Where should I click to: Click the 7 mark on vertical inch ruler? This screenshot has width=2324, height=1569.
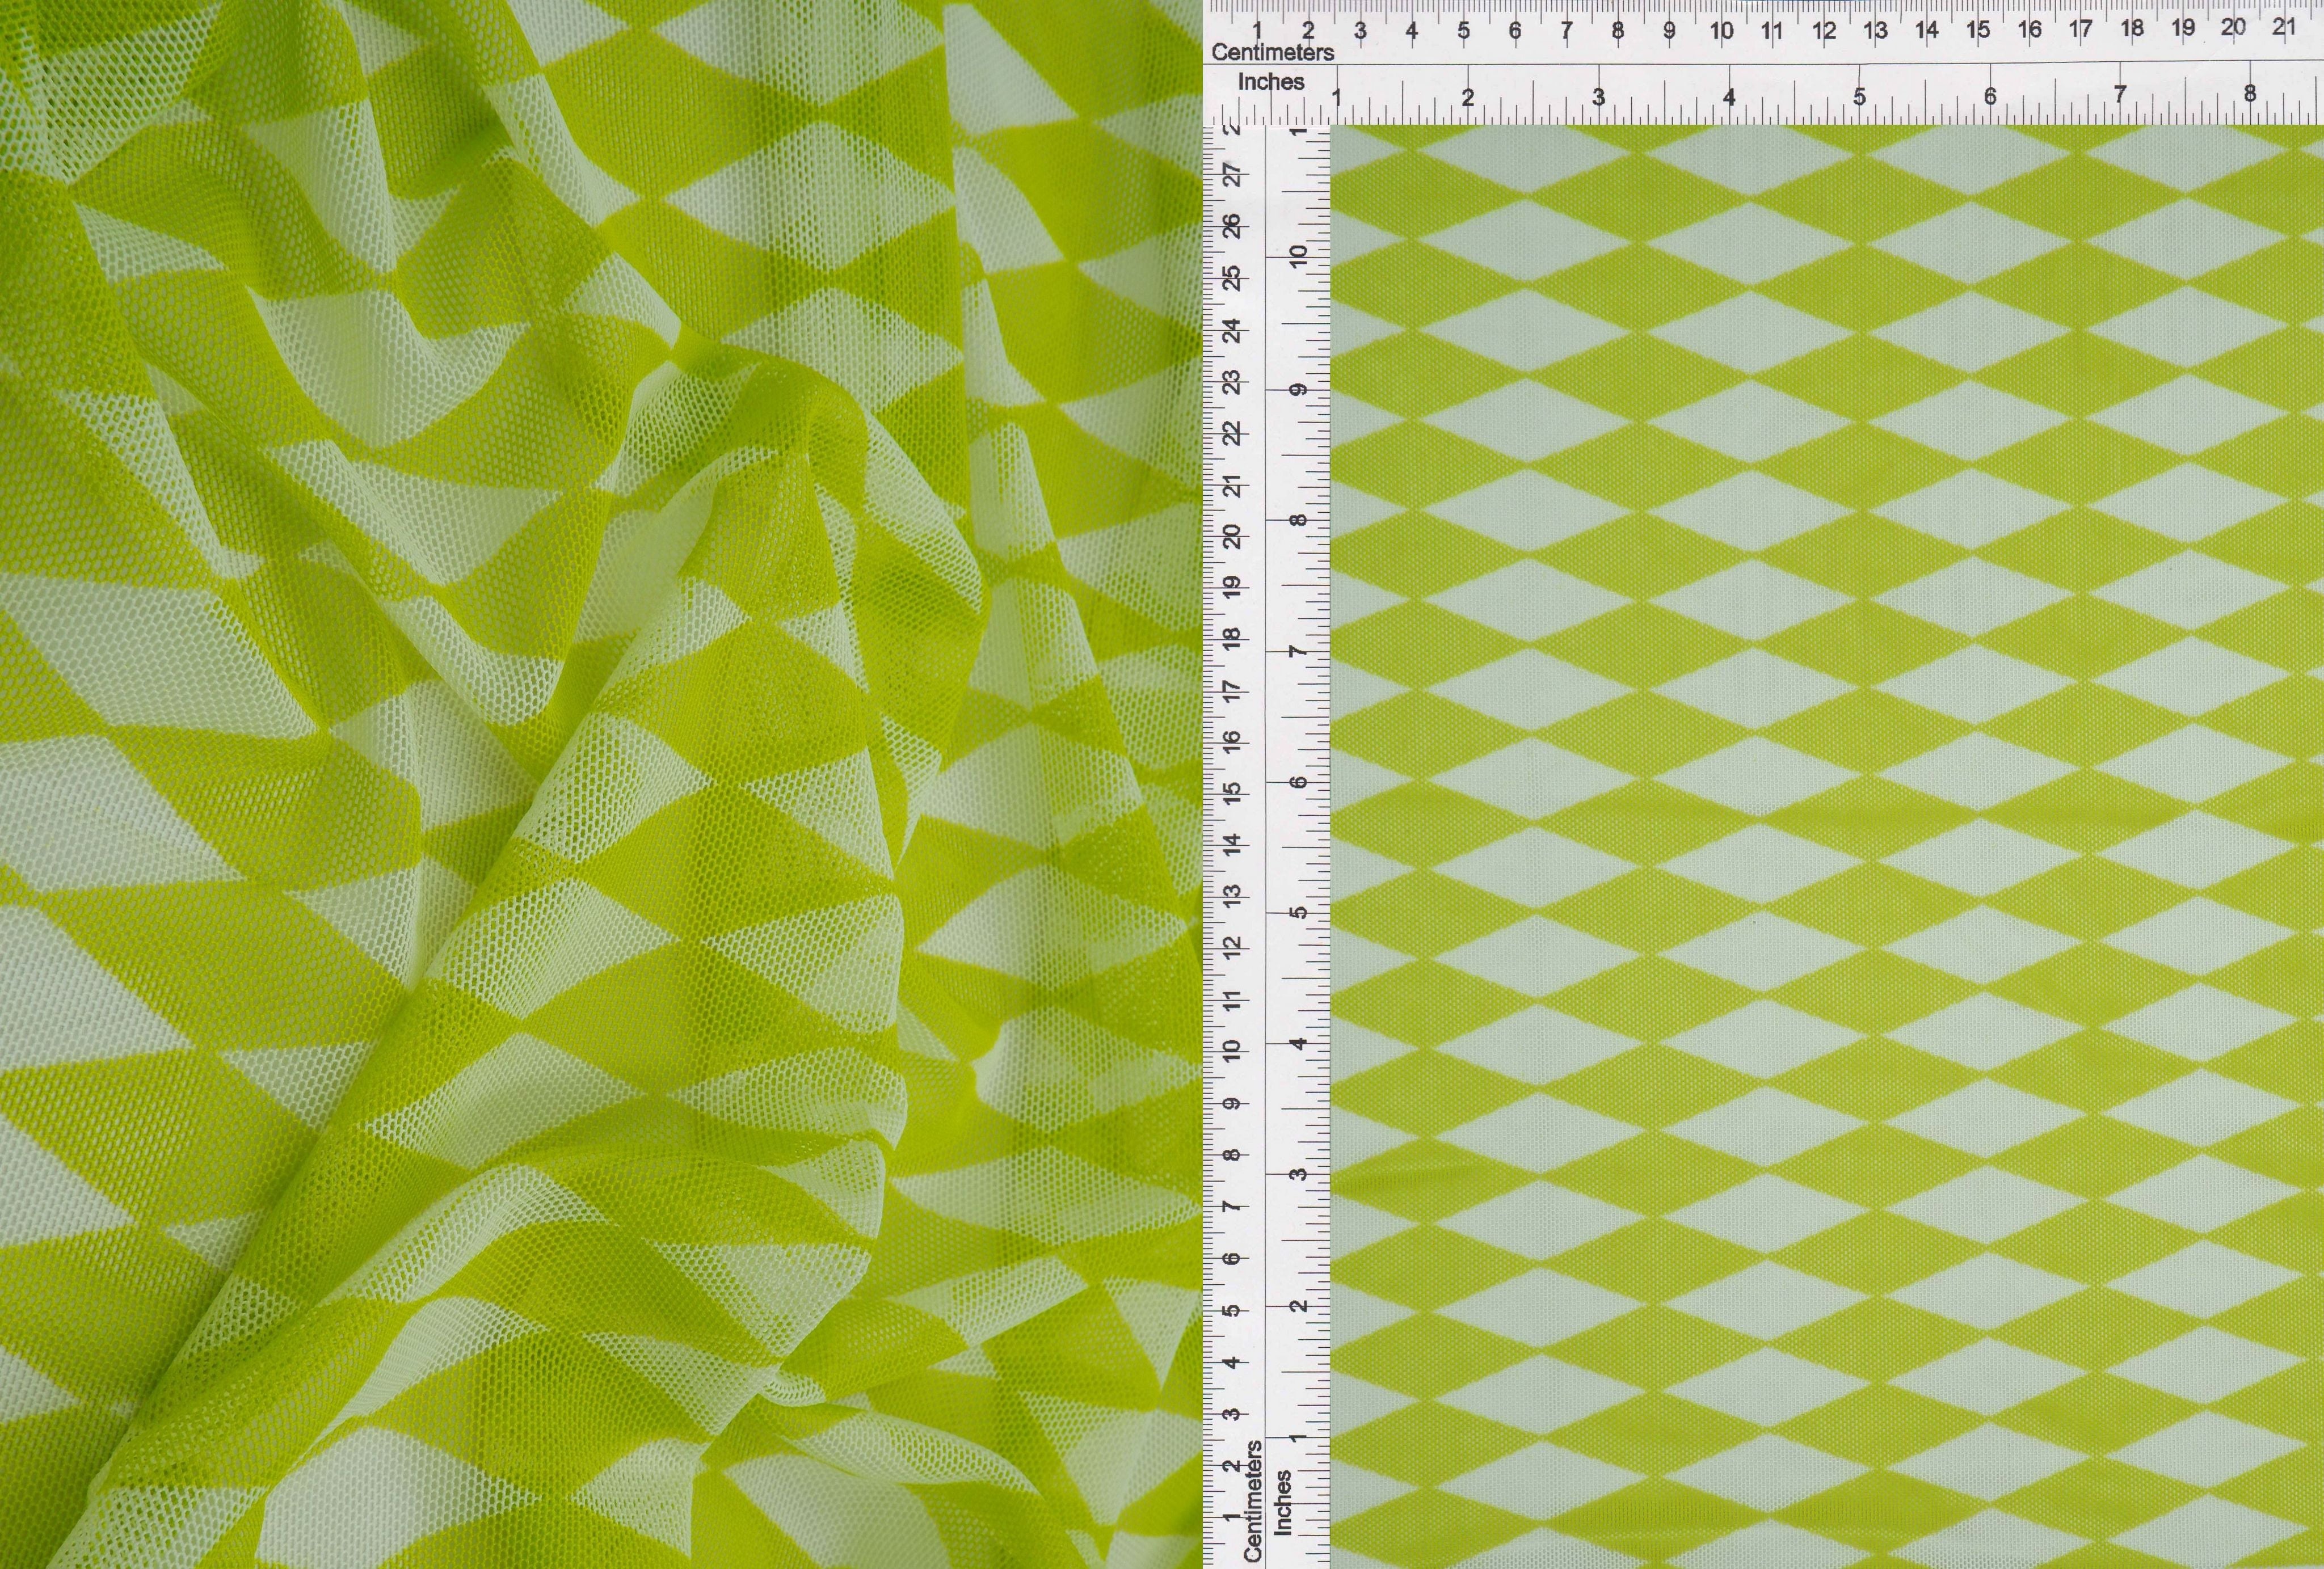click(x=1298, y=651)
